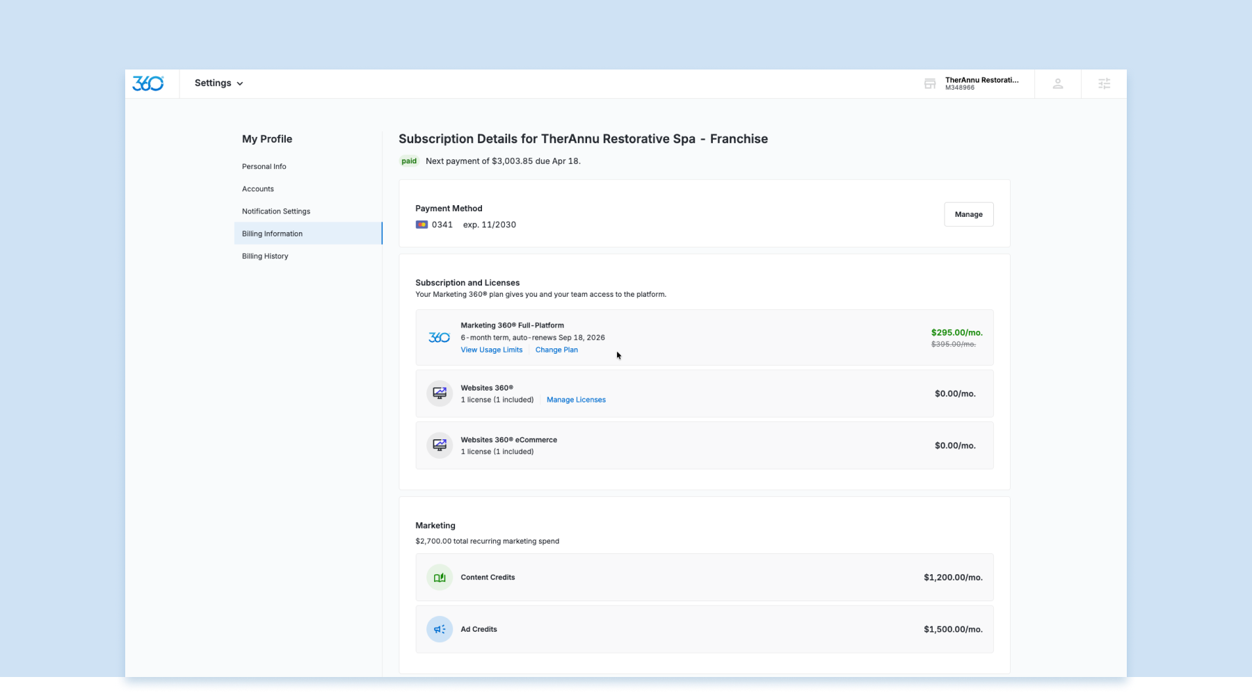
Task: Open Manage Licenses for Websites 360
Action: click(576, 400)
